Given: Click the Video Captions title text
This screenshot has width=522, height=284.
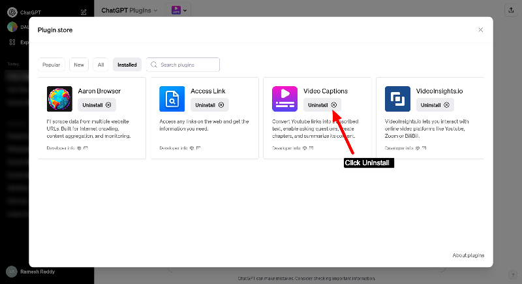Looking at the screenshot, I should coord(326,91).
